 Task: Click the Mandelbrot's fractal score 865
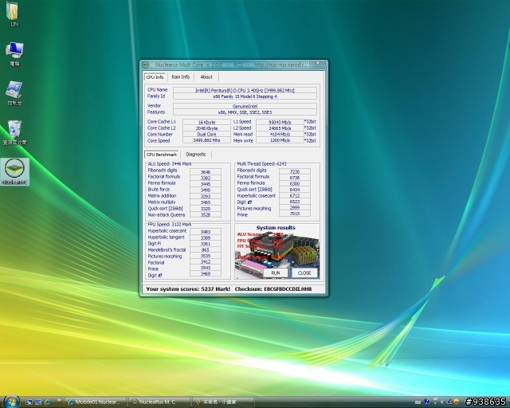206,250
